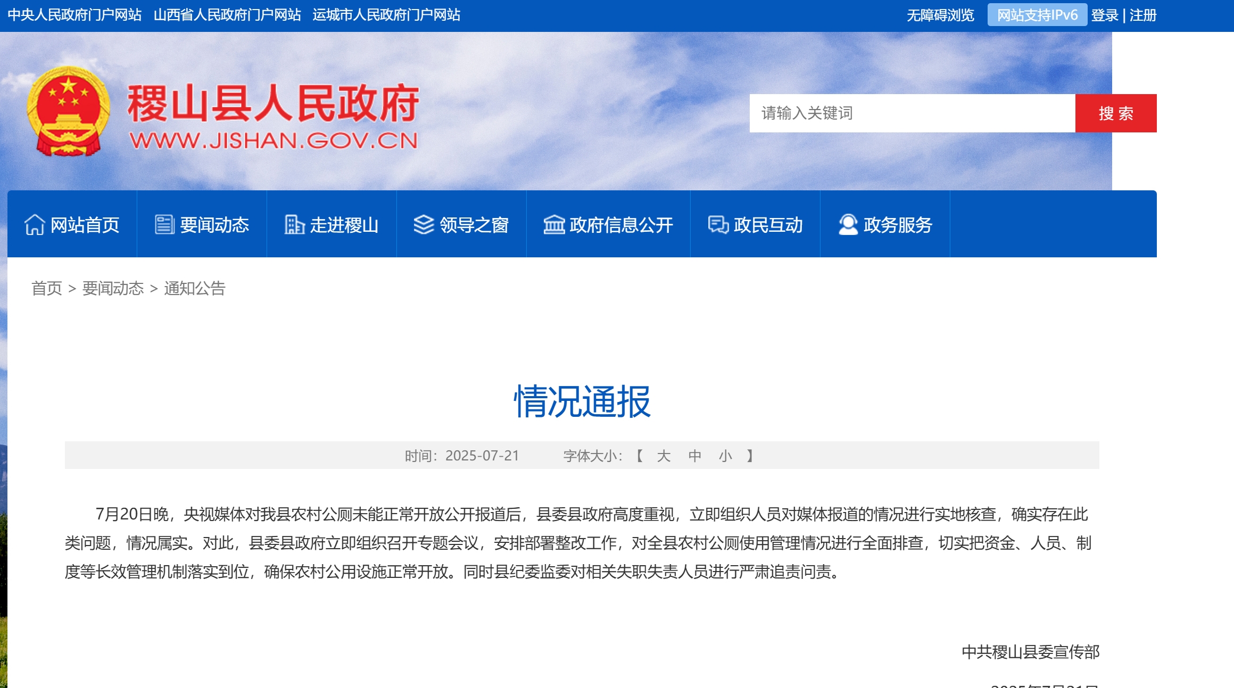Open the 政府信息公开 menu item
This screenshot has width=1234, height=688.
[x=620, y=225]
